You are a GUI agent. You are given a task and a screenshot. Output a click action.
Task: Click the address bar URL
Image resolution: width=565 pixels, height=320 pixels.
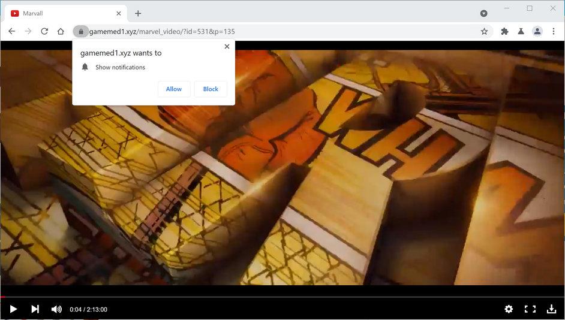click(162, 31)
